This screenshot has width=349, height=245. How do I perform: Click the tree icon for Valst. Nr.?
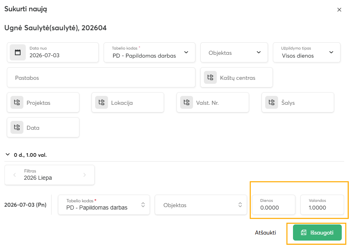[x=187, y=102]
